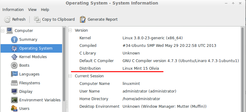Open the Information menu
Viewport: 246px width, 112px height.
(13, 10)
